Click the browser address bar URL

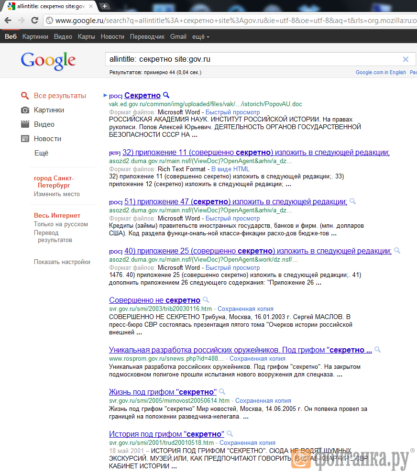236,21
